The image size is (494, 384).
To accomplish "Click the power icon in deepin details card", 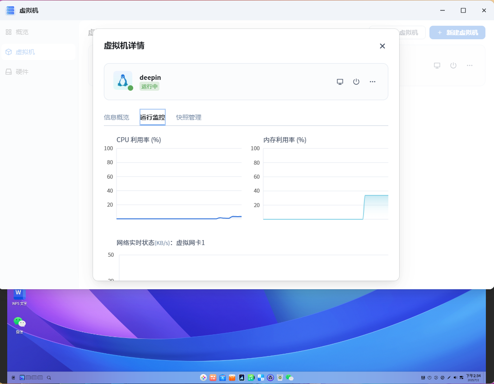I will coord(356,82).
